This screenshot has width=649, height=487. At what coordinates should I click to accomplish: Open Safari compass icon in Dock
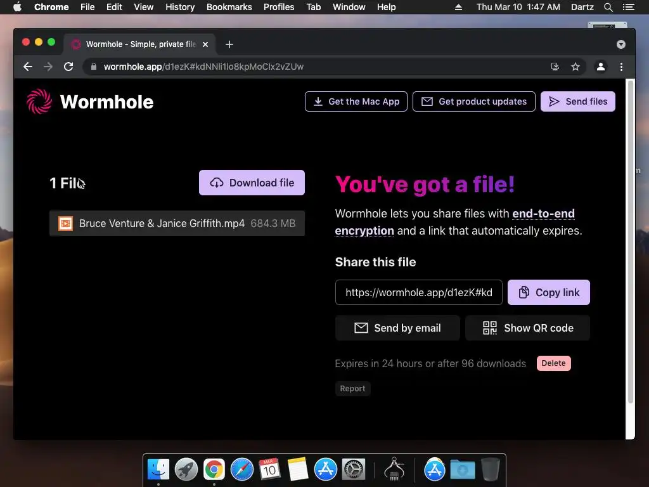241,470
